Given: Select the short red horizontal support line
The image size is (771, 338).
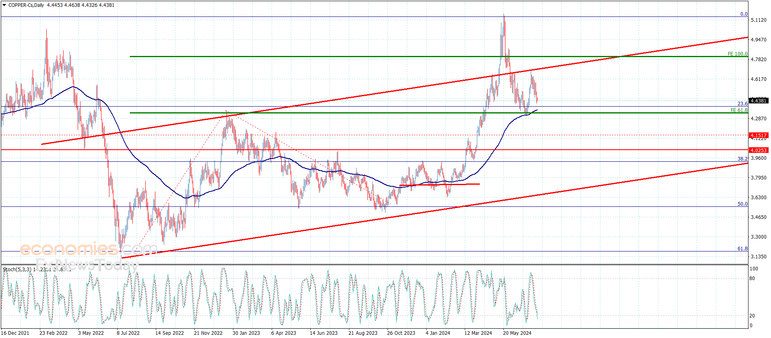Looking at the screenshot, I should pos(439,185).
